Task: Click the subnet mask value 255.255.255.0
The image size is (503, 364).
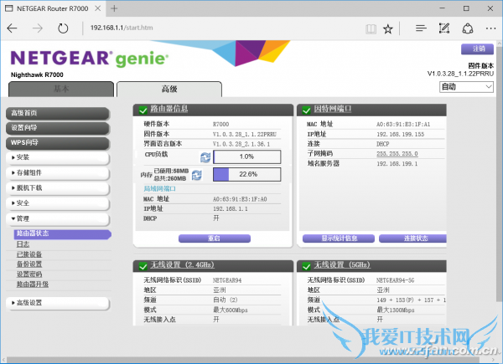Action: (x=397, y=154)
